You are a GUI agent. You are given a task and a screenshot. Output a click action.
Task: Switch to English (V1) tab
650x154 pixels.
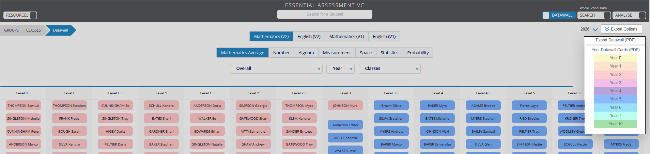coord(384,36)
